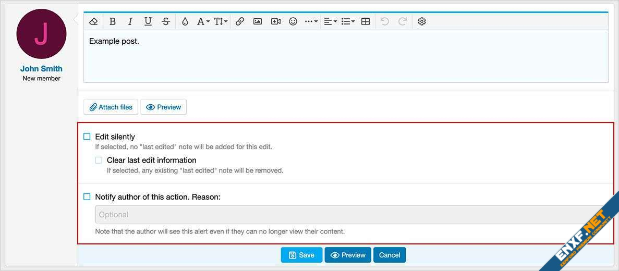Enable the Edit silently checkbox

click(87, 137)
